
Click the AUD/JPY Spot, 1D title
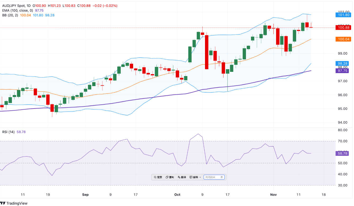16,6
